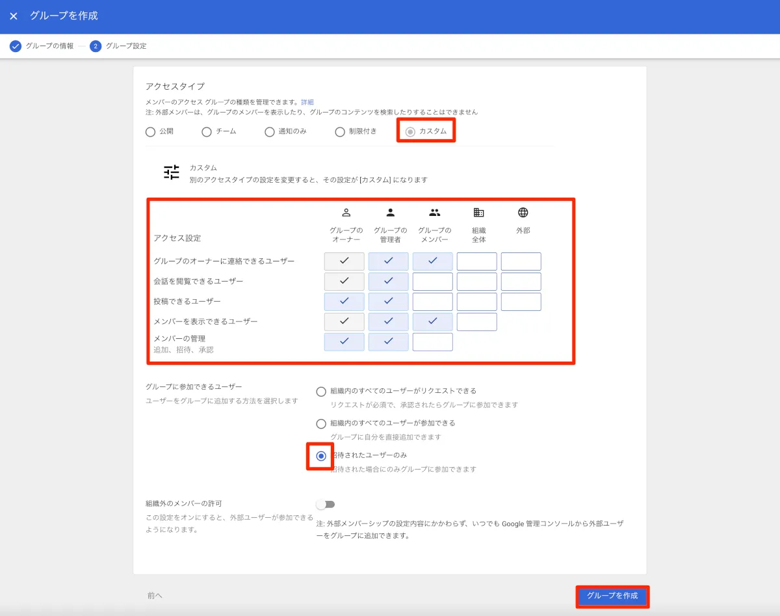Check 外部 for 投稿できるユーザー
The image size is (780, 616).
(521, 302)
